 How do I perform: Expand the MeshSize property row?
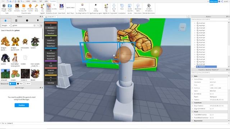click(193, 88)
